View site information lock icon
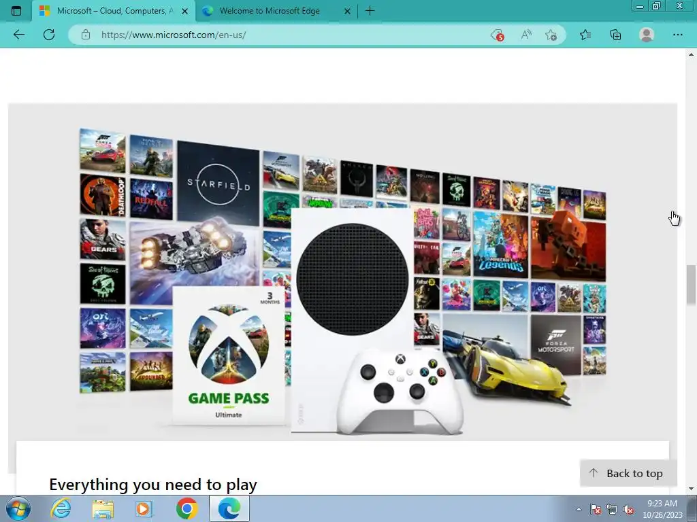The height and width of the screenshot is (522, 697). coord(86,35)
